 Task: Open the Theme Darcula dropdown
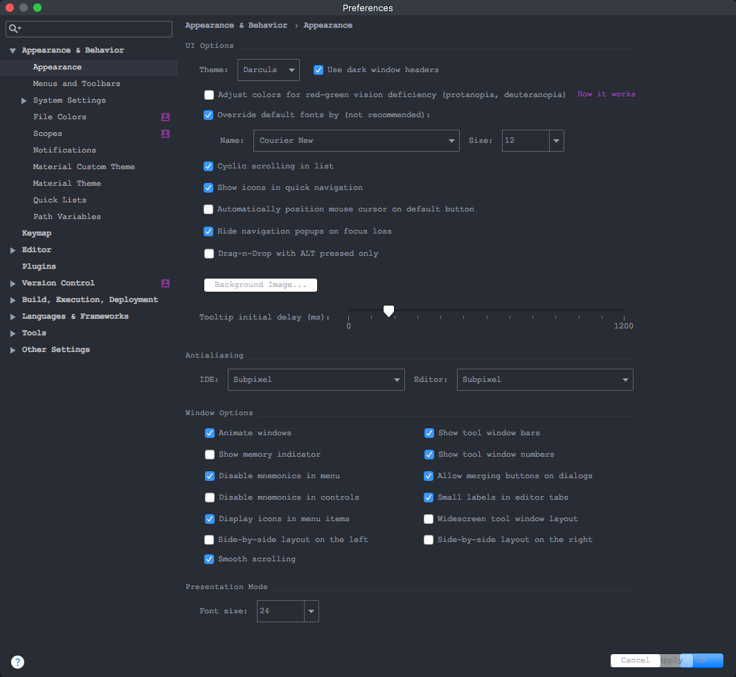pyautogui.click(x=269, y=70)
